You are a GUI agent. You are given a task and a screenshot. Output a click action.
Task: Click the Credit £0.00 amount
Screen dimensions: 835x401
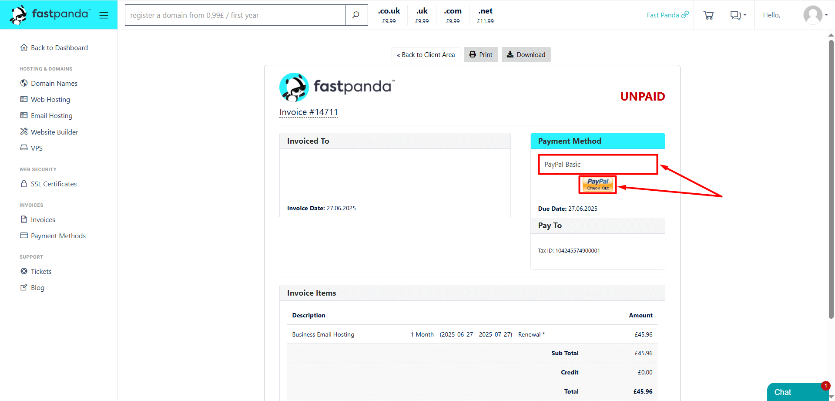pos(645,372)
